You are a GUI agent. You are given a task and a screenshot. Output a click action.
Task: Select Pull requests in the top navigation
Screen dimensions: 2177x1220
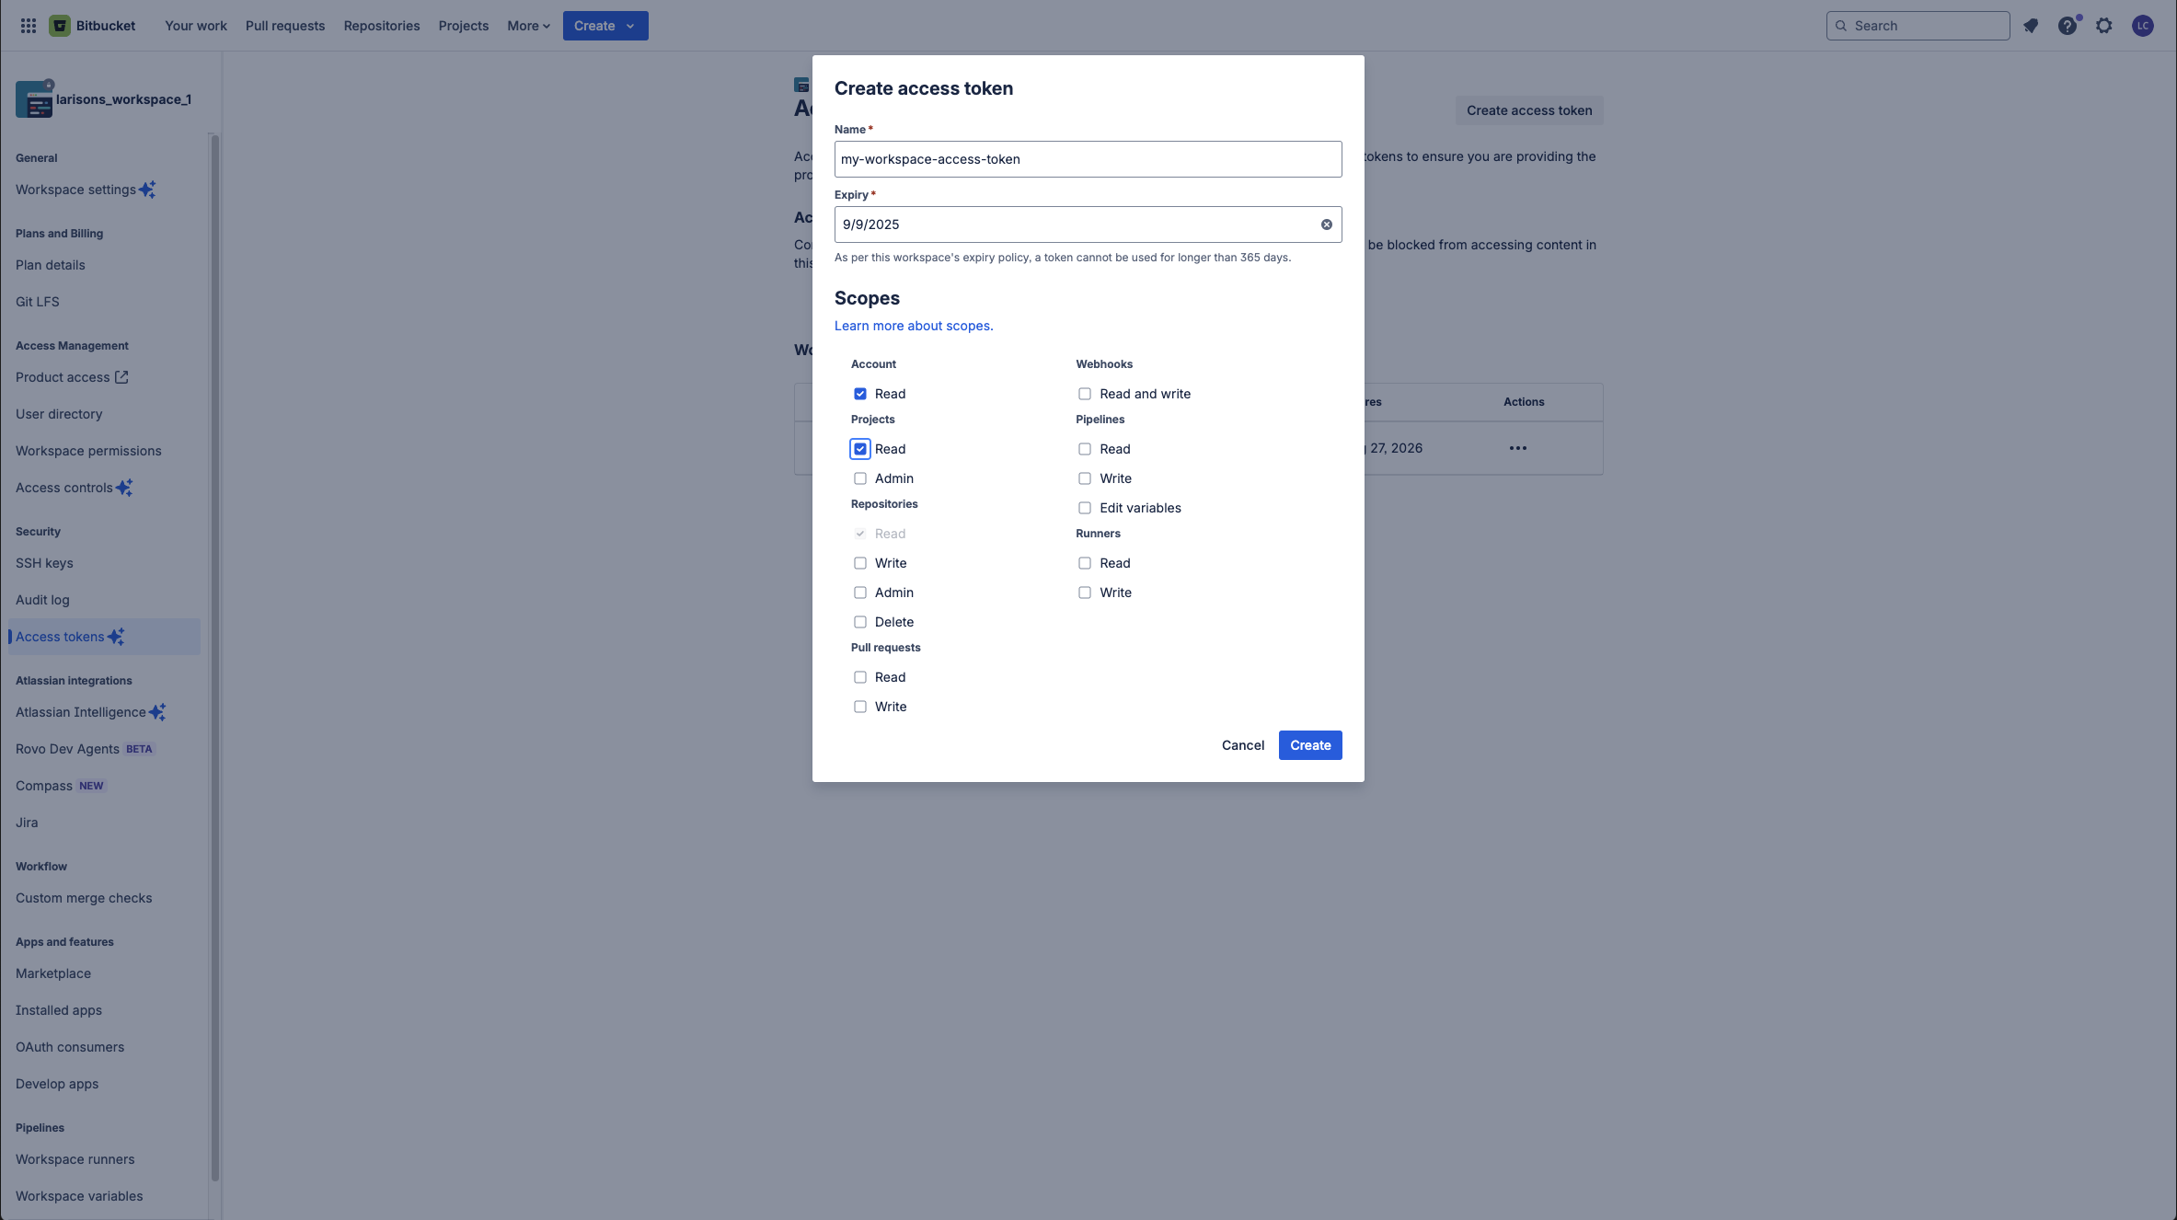(x=285, y=25)
